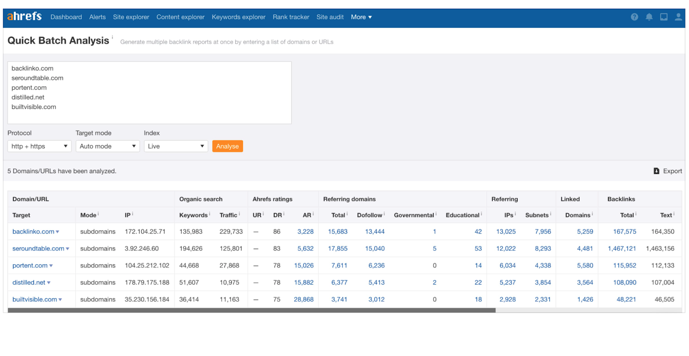Open the help question mark icon
Screen dimensions: 689x356
634,17
